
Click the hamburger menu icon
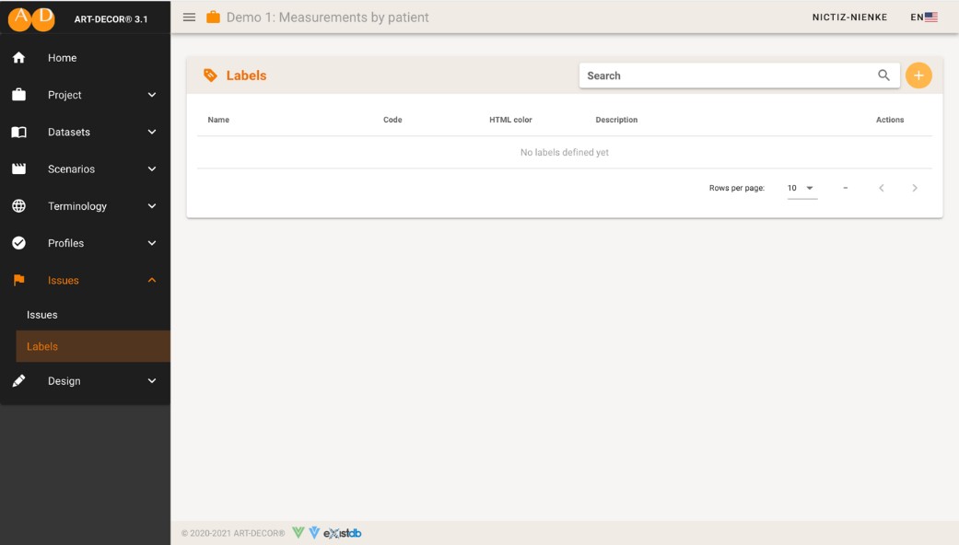tap(189, 17)
